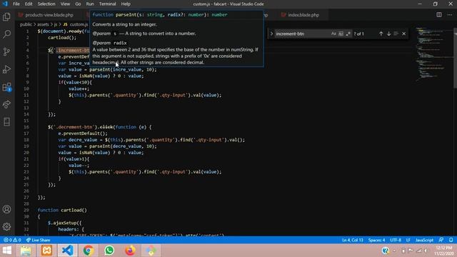Change end of line sequence LF
457x257 pixels.
click(408, 240)
